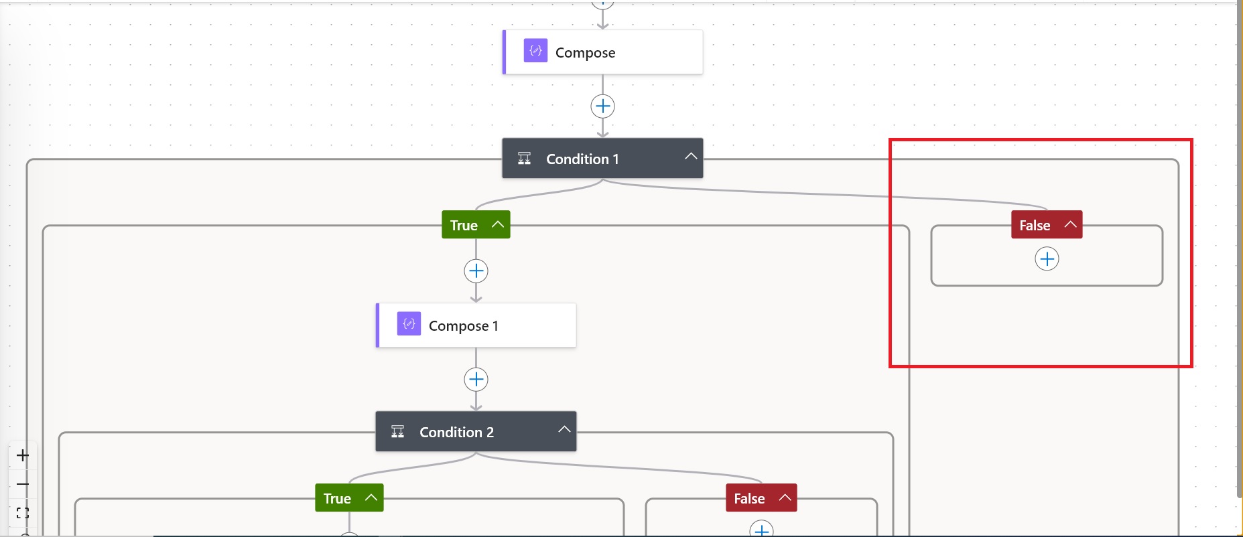
Task: Zoom out of the flow canvas
Action: coord(23,484)
